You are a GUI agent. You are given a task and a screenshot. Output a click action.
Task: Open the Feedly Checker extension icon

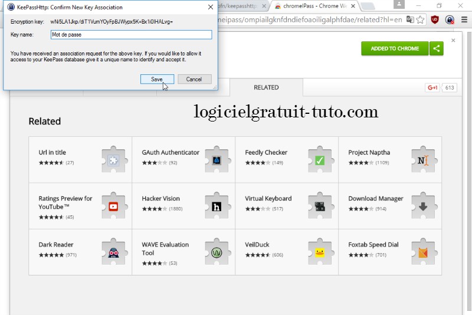point(320,160)
